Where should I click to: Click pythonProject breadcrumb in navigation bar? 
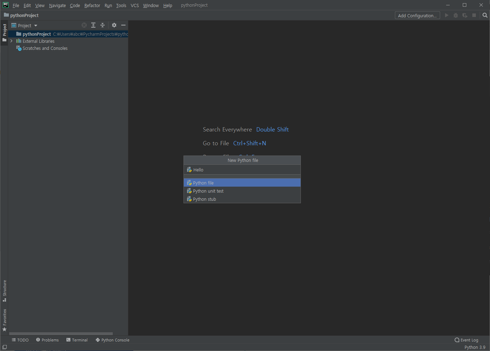click(x=21, y=15)
